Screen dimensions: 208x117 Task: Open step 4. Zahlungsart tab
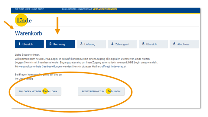point(122,44)
